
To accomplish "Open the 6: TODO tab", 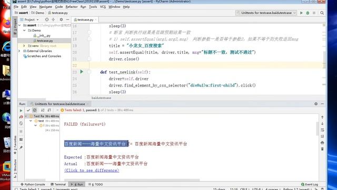I will click(x=96, y=184).
